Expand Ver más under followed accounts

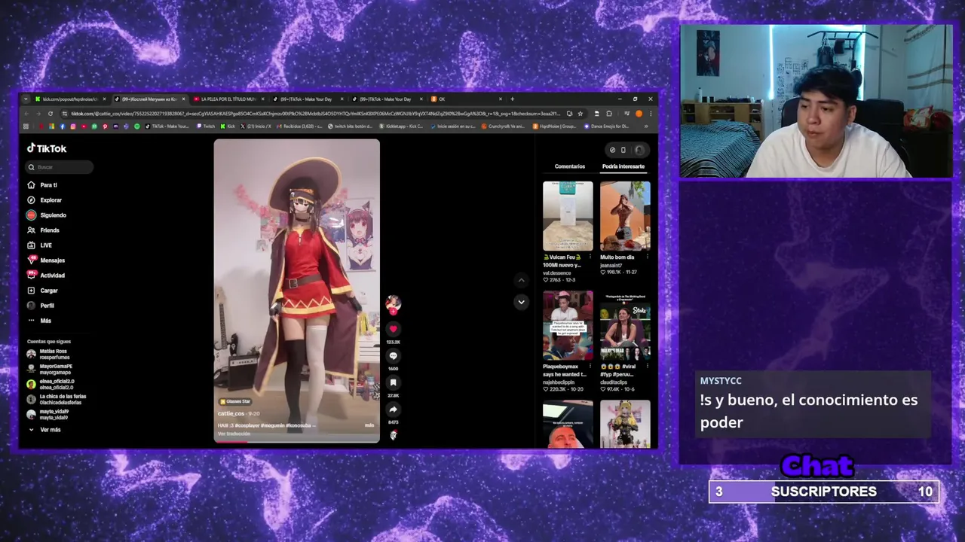click(x=45, y=429)
